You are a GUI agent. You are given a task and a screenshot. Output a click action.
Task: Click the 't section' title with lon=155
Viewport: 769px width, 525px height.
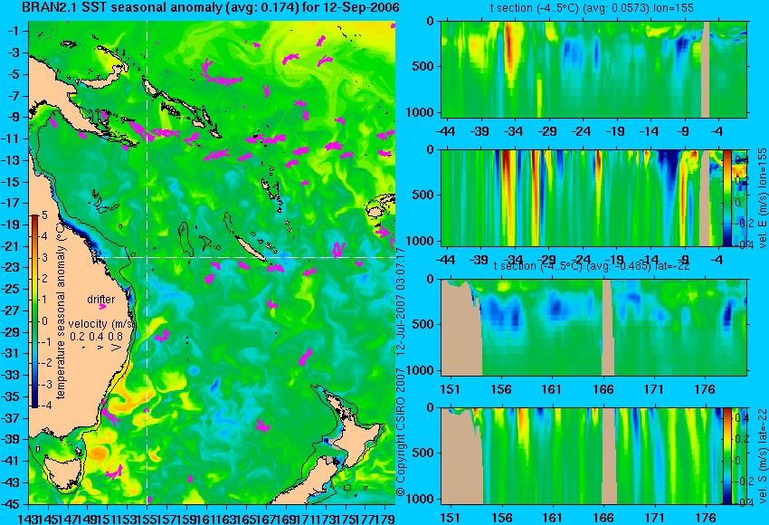tap(592, 8)
